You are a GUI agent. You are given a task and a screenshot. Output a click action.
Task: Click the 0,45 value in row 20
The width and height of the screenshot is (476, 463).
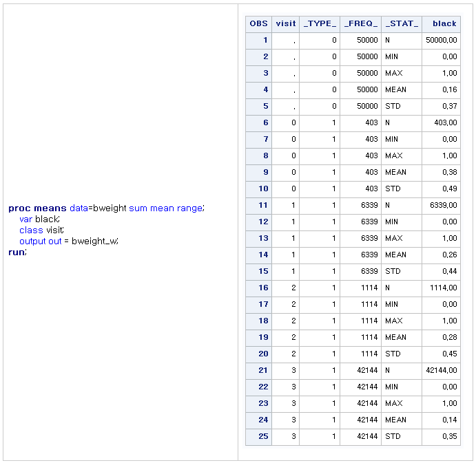point(450,354)
